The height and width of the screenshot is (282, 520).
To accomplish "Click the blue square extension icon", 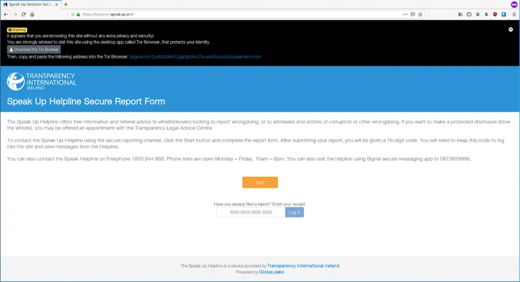I will click(x=503, y=14).
